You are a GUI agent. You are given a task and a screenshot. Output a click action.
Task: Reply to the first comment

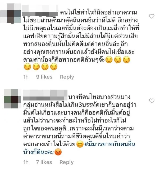click(x=67, y=77)
